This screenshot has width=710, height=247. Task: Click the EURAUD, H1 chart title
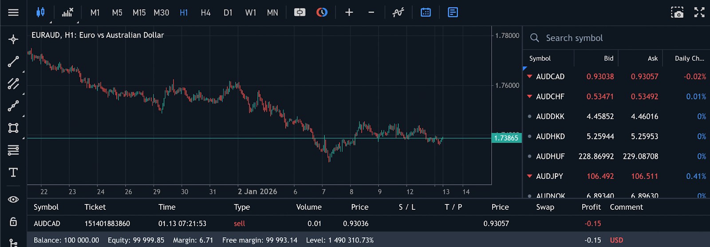coord(98,35)
